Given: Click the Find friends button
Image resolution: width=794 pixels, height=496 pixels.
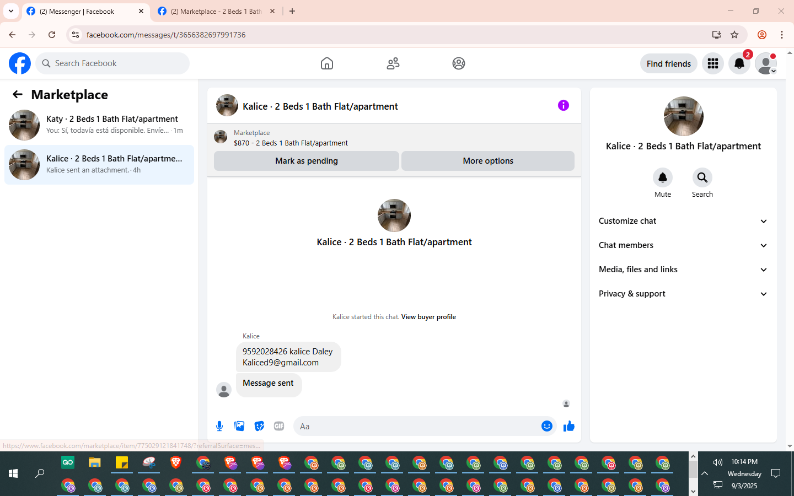Looking at the screenshot, I should tap(669, 63).
